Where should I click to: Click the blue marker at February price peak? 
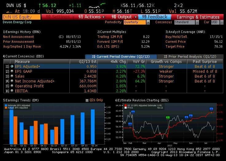(x=133, y=112)
